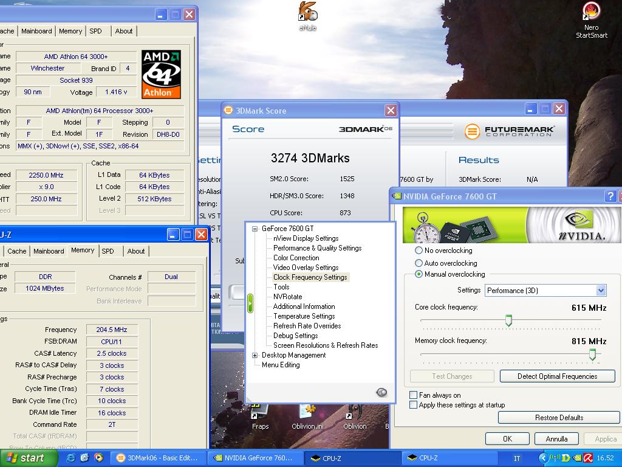Open Windows Media Player from Quick Launch
The height and width of the screenshot is (467, 622).
click(x=98, y=458)
